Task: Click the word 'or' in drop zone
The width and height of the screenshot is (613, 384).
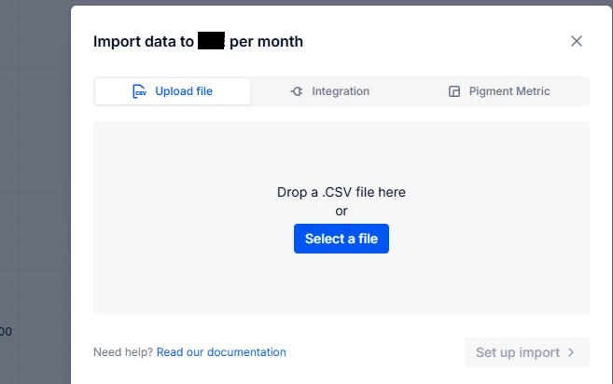Action: point(341,211)
